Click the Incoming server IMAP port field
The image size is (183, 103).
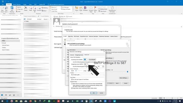pos(85,60)
